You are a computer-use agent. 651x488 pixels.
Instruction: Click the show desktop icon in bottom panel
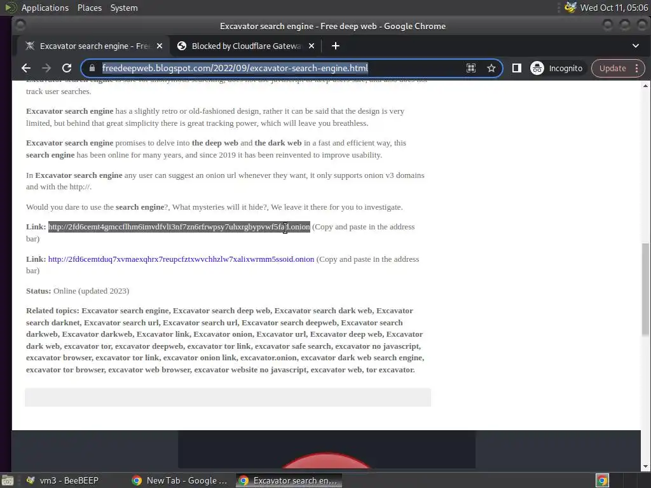(8, 480)
